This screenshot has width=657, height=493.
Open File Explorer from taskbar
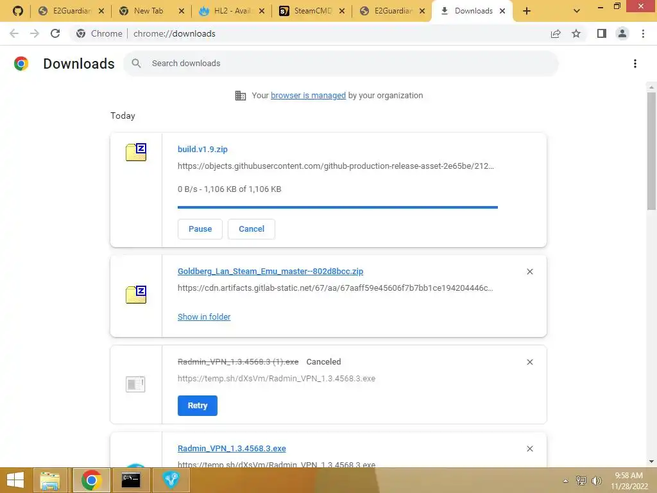coord(50,480)
